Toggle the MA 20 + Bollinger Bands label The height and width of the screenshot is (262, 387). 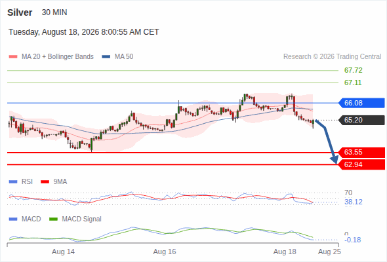point(58,57)
